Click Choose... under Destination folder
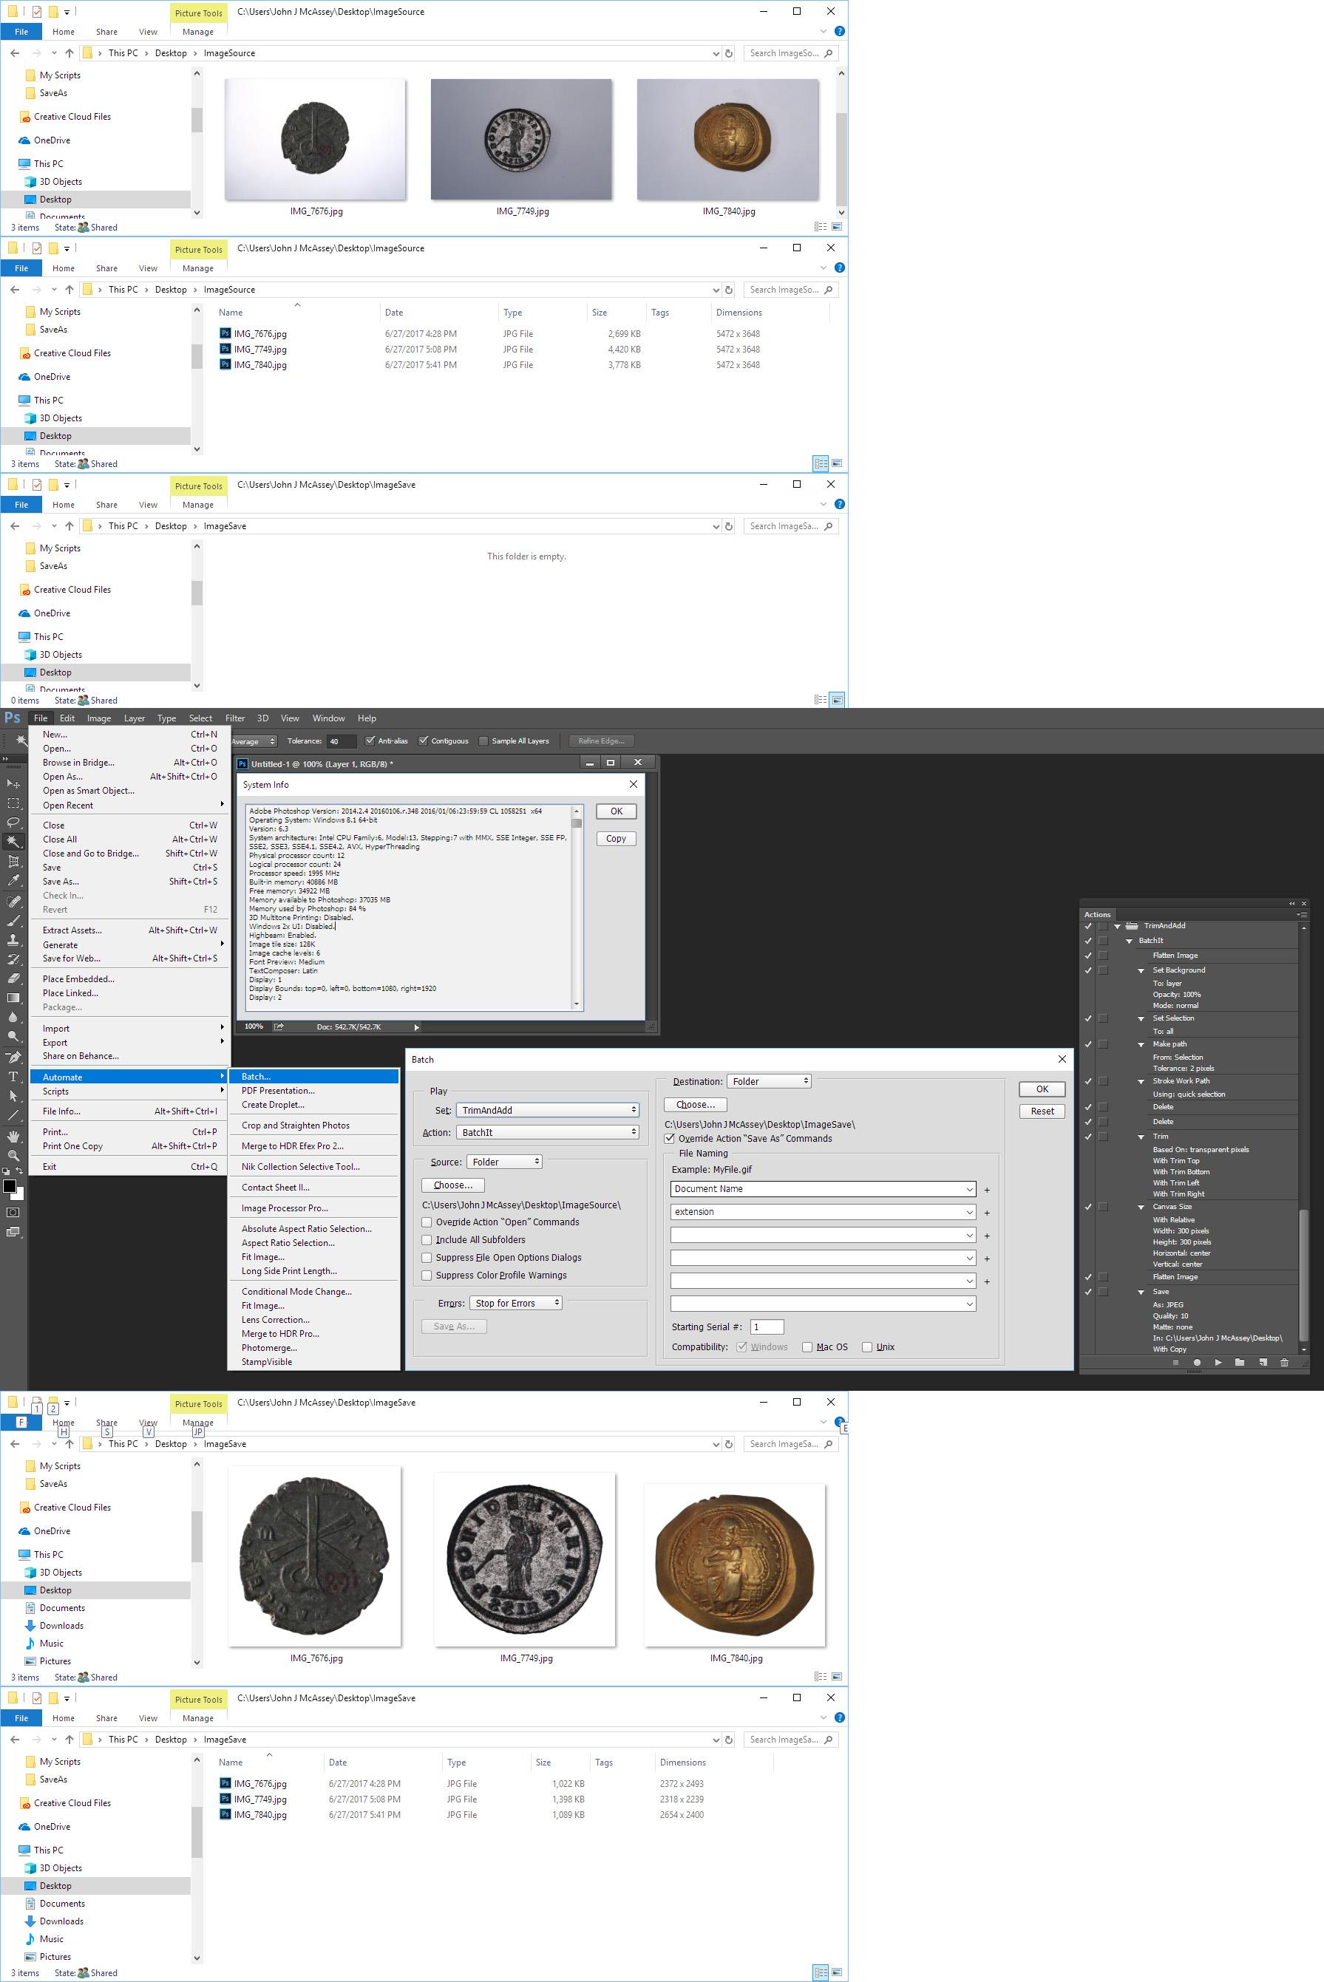The height and width of the screenshot is (1982, 1324). (696, 1104)
